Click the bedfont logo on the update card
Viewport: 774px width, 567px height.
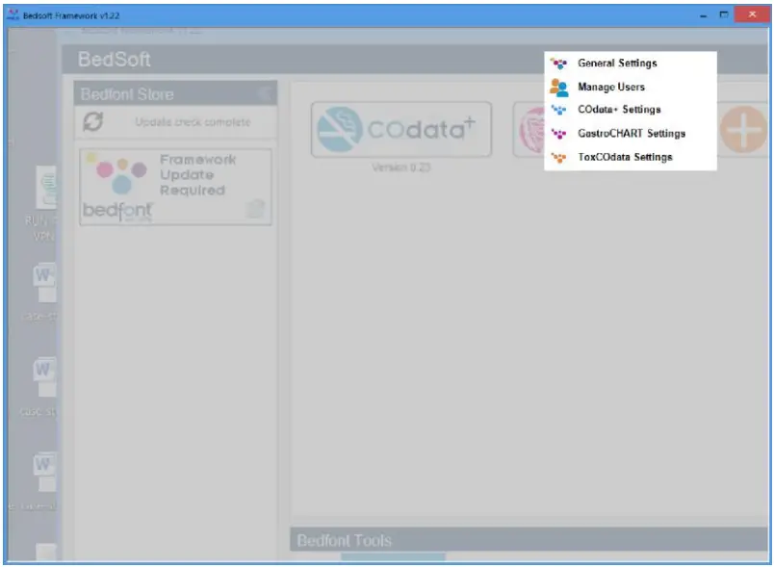[118, 211]
